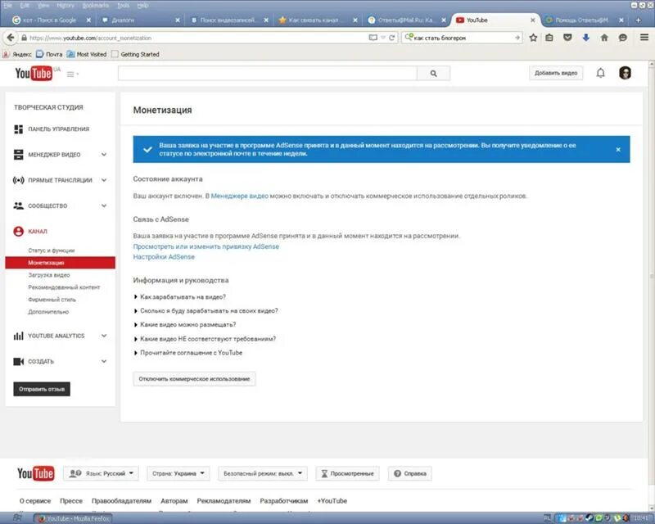
Task: Open Most Visited bookmark folder
Action: click(87, 54)
